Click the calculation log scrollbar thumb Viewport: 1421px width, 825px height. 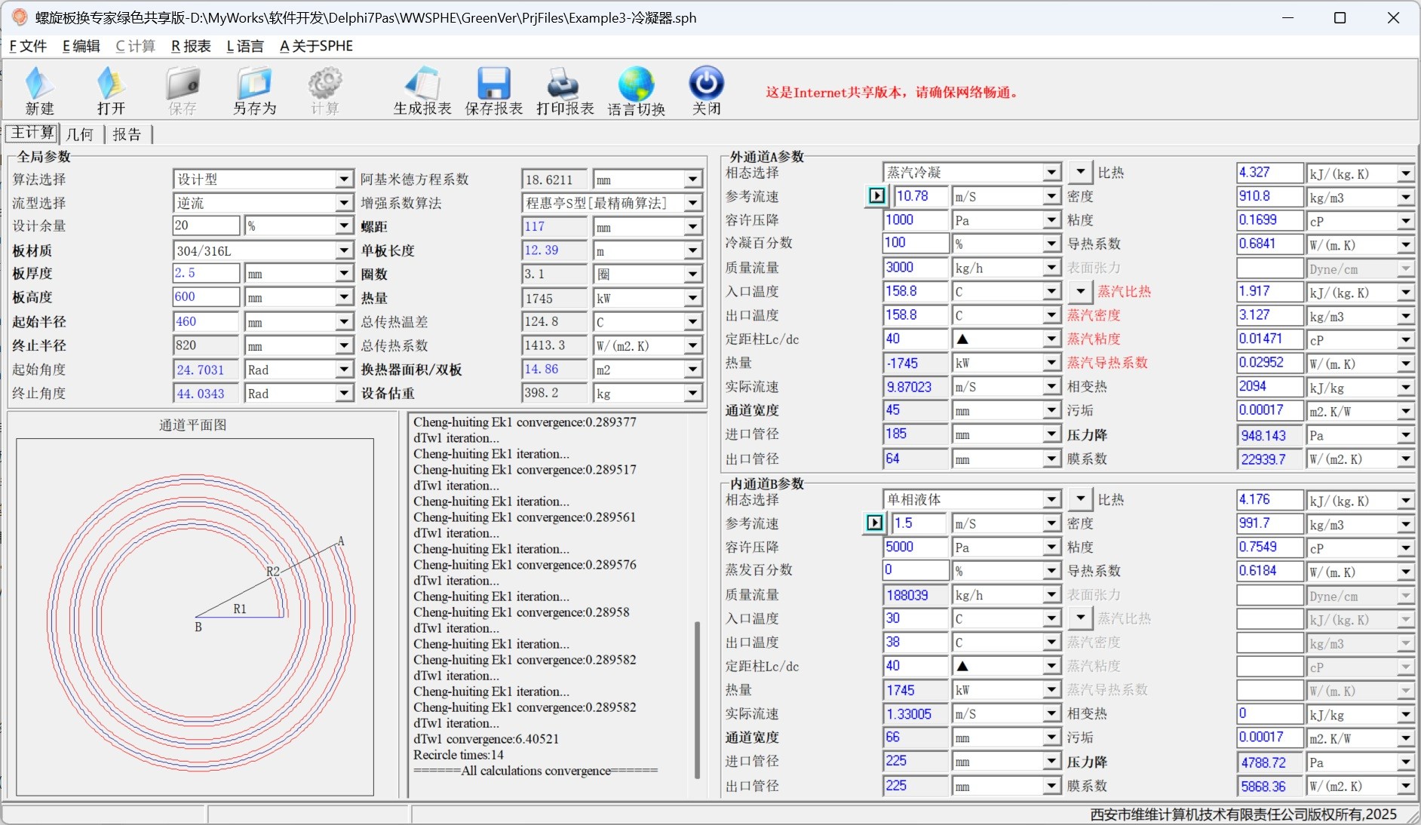[697, 700]
